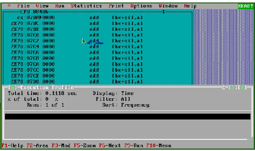Open the Window menu
The height and width of the screenshot is (151, 255).
(x=168, y=6)
